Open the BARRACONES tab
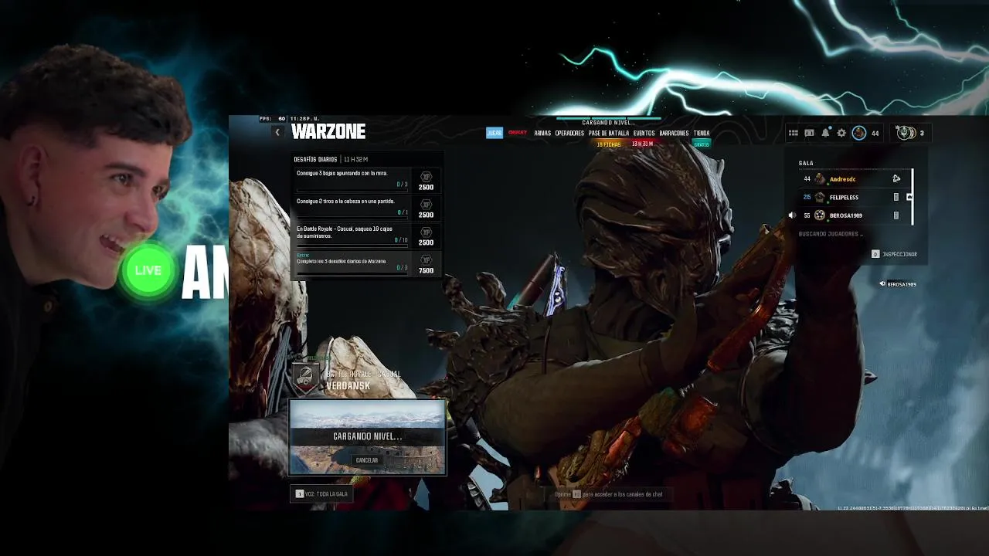The image size is (989, 556). (674, 133)
